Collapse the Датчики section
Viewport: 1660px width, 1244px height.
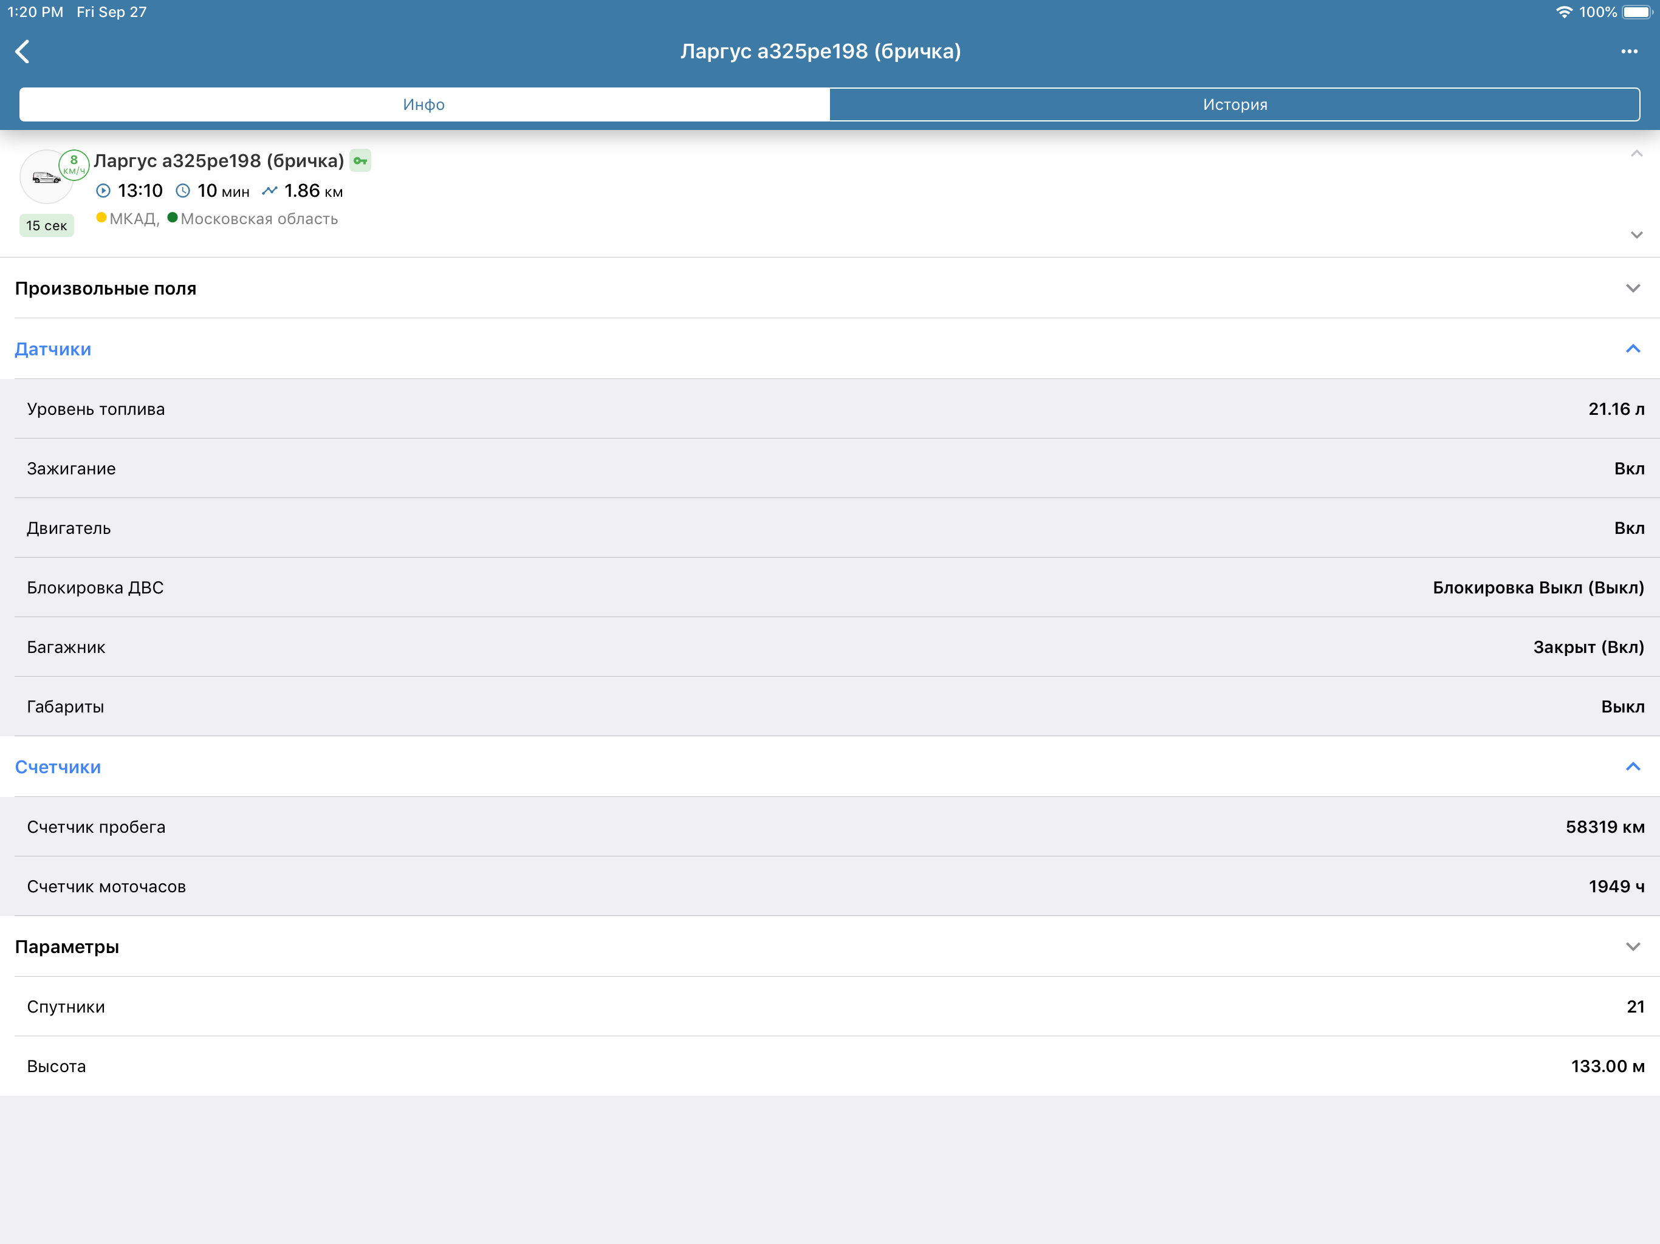point(1632,349)
